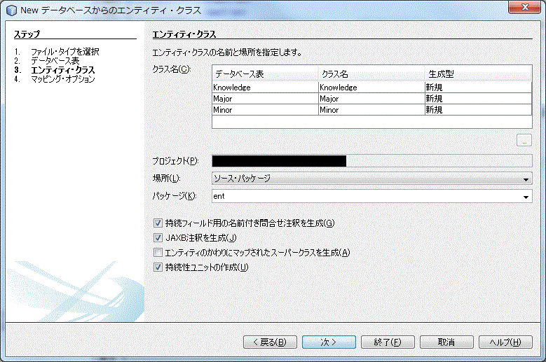The image size is (546, 362).
Task: Click the package field containing ent
Action: click(x=366, y=196)
